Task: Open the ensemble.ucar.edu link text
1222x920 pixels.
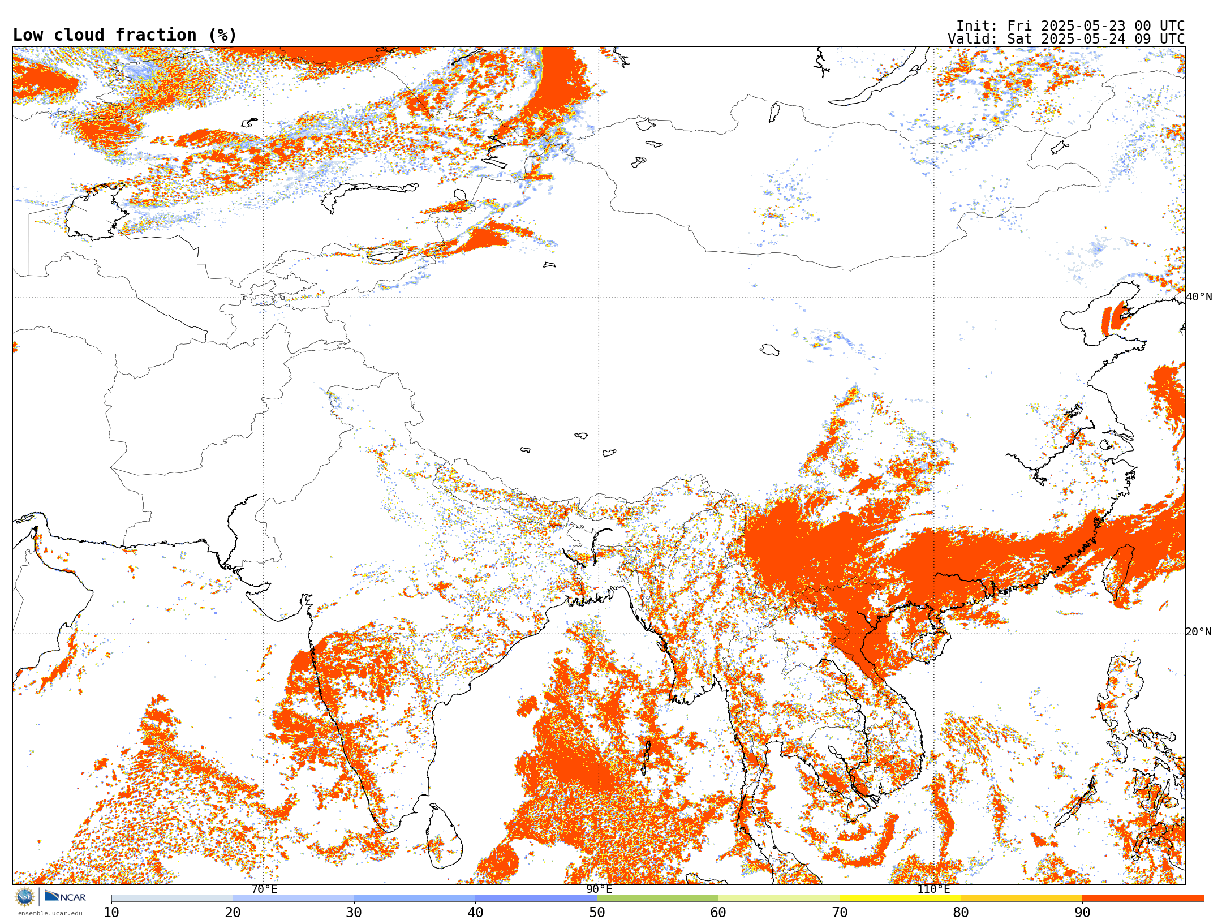Action: point(50,913)
